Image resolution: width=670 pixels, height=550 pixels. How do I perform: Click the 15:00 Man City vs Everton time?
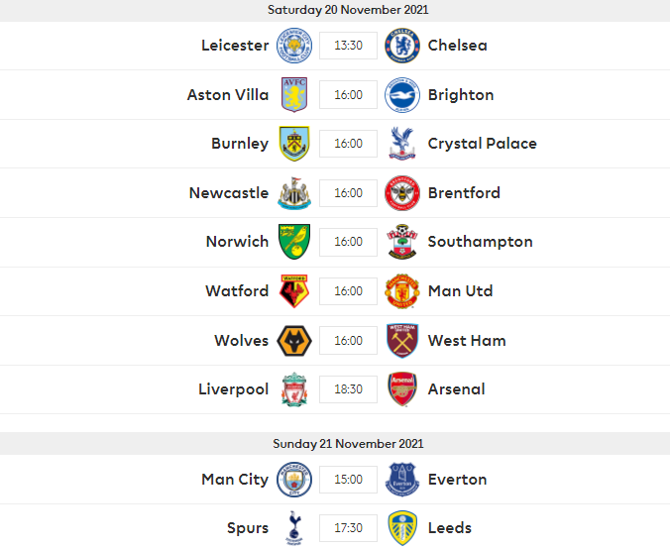(348, 480)
